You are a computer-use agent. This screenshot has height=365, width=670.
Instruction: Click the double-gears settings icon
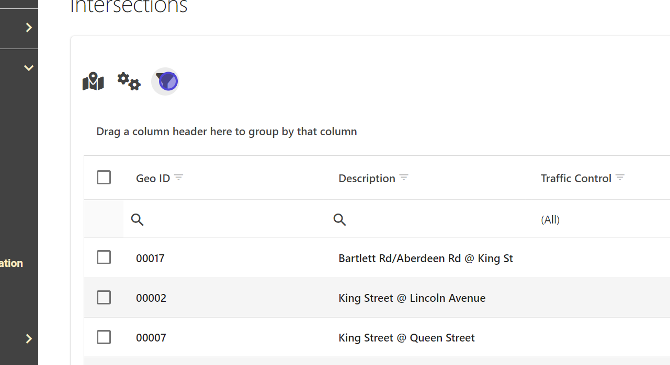click(129, 81)
